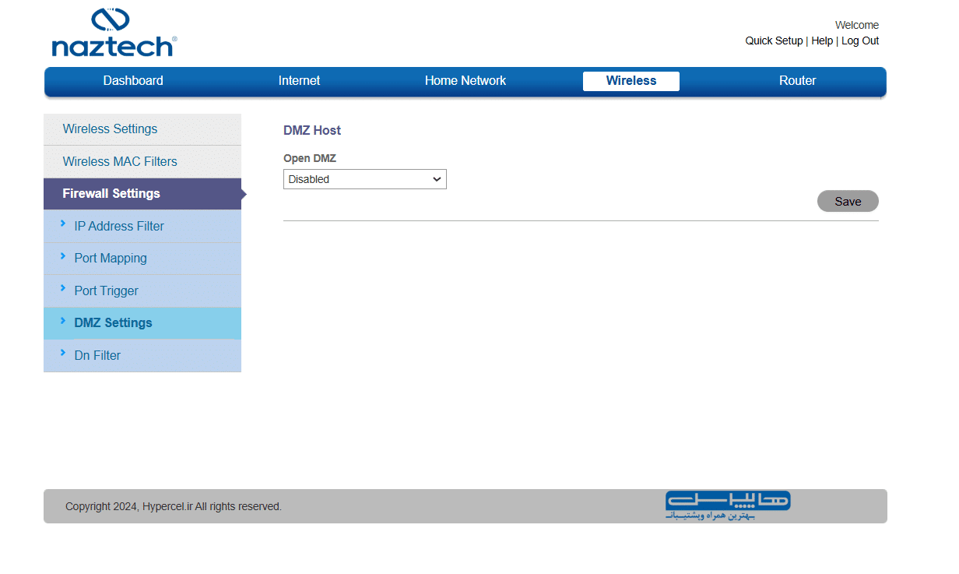Open the Open DMZ dropdown
The image size is (959, 574).
pyautogui.click(x=364, y=179)
